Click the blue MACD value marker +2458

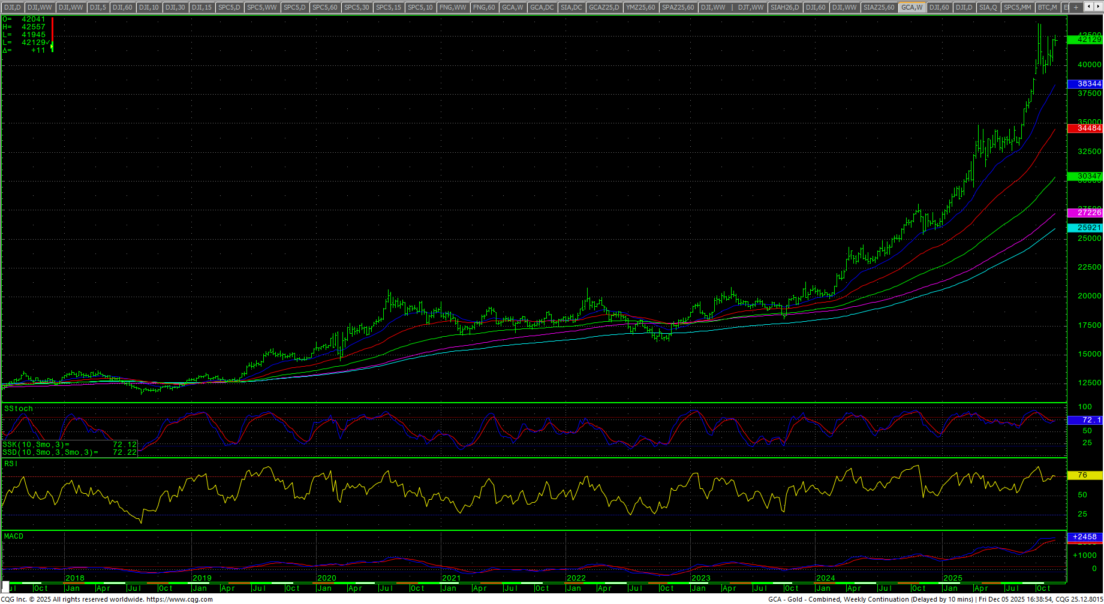click(1084, 537)
